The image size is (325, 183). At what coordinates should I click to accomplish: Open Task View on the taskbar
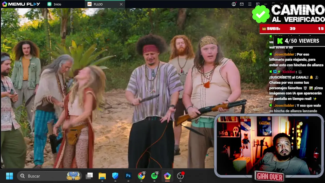click(89, 176)
